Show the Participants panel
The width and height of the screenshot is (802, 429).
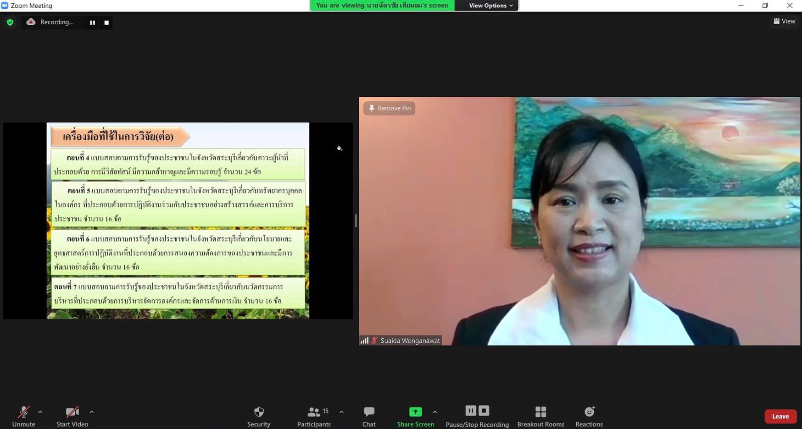pyautogui.click(x=314, y=416)
